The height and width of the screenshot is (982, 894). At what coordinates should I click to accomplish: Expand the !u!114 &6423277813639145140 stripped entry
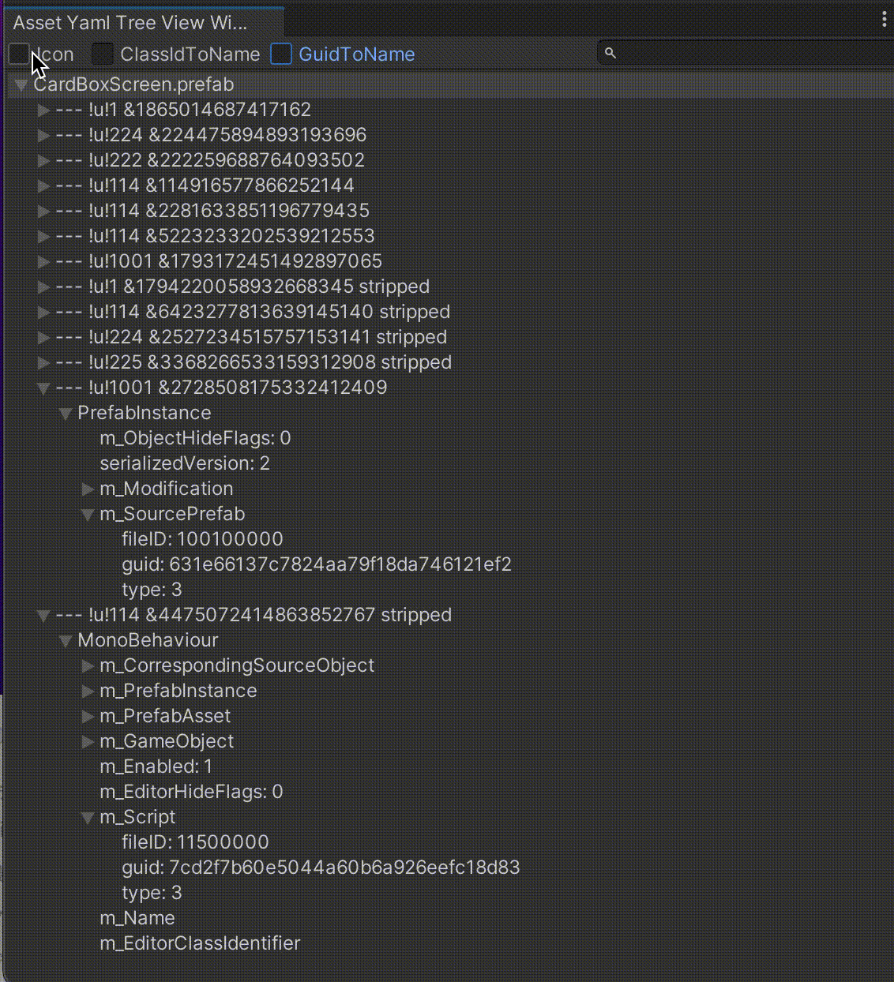tap(44, 313)
